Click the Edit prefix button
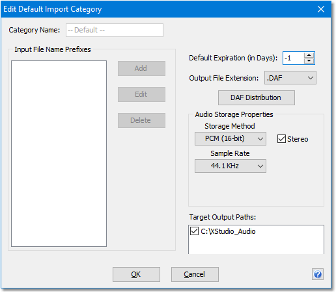Image resolution: width=336 pixels, height=293 pixels. [x=141, y=94]
